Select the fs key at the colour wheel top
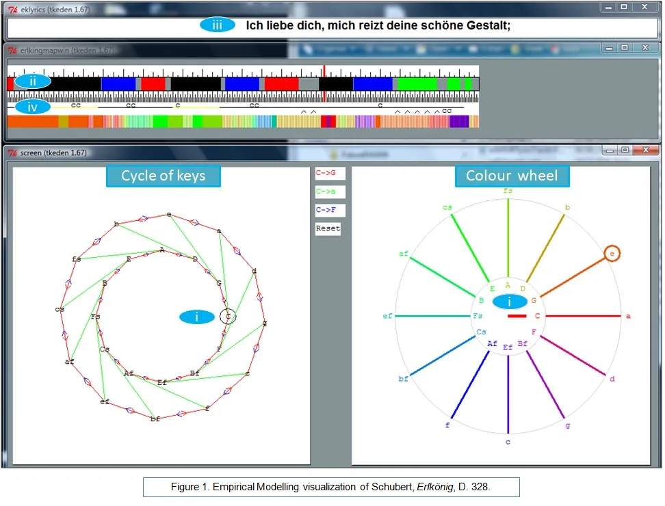This screenshot has height=506, width=665. click(508, 191)
